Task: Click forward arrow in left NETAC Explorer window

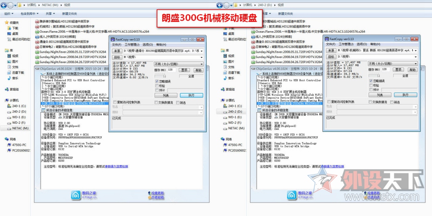Action: coord(11,5)
